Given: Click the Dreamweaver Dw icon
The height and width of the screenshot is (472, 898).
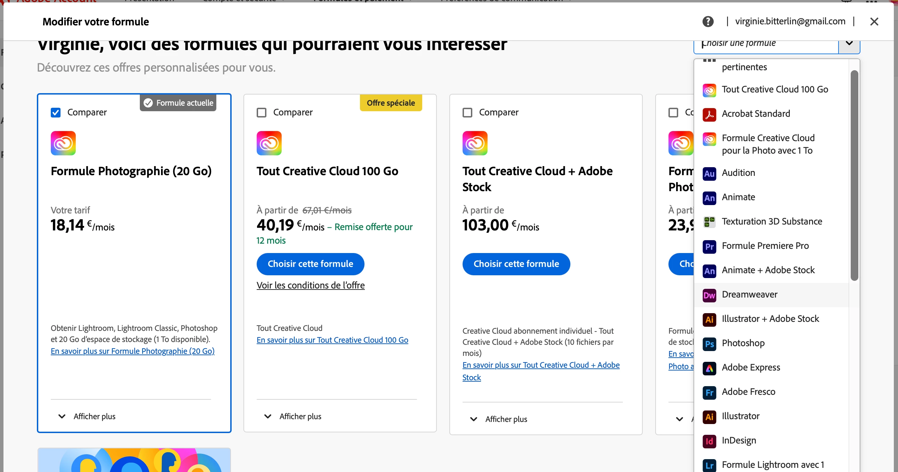Looking at the screenshot, I should pos(709,295).
